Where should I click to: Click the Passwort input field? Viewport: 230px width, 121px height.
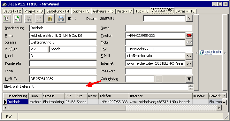pyautogui.click(x=159, y=71)
